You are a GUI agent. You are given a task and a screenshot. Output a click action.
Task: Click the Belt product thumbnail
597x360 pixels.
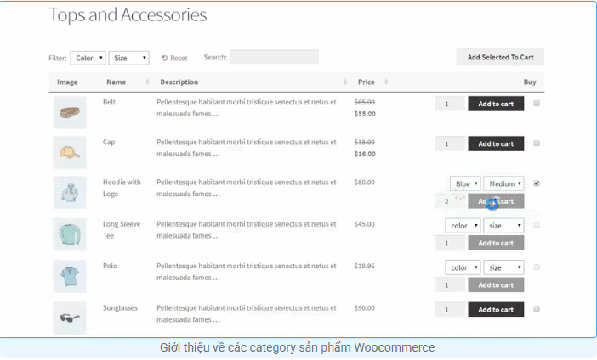click(70, 112)
